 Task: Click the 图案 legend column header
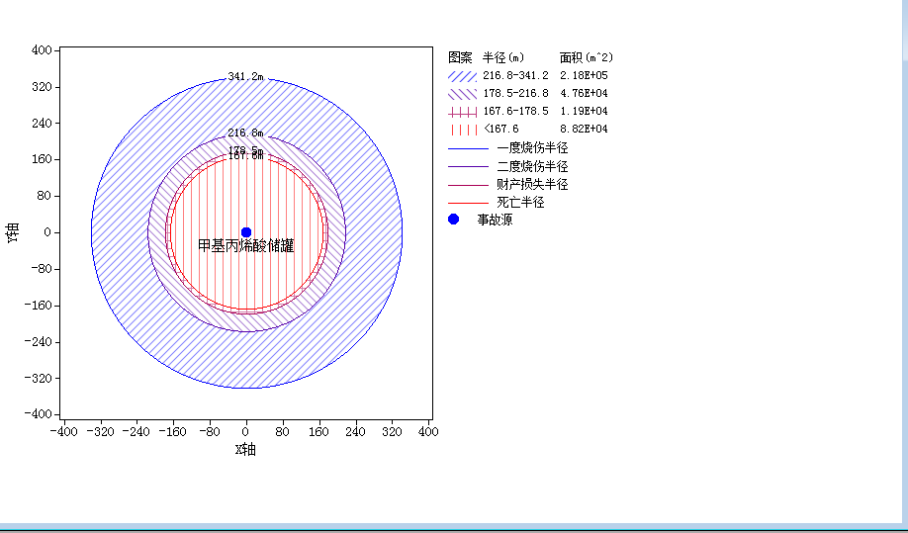pos(460,57)
